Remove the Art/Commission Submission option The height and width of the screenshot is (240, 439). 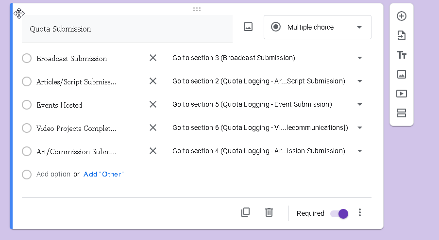(x=153, y=151)
